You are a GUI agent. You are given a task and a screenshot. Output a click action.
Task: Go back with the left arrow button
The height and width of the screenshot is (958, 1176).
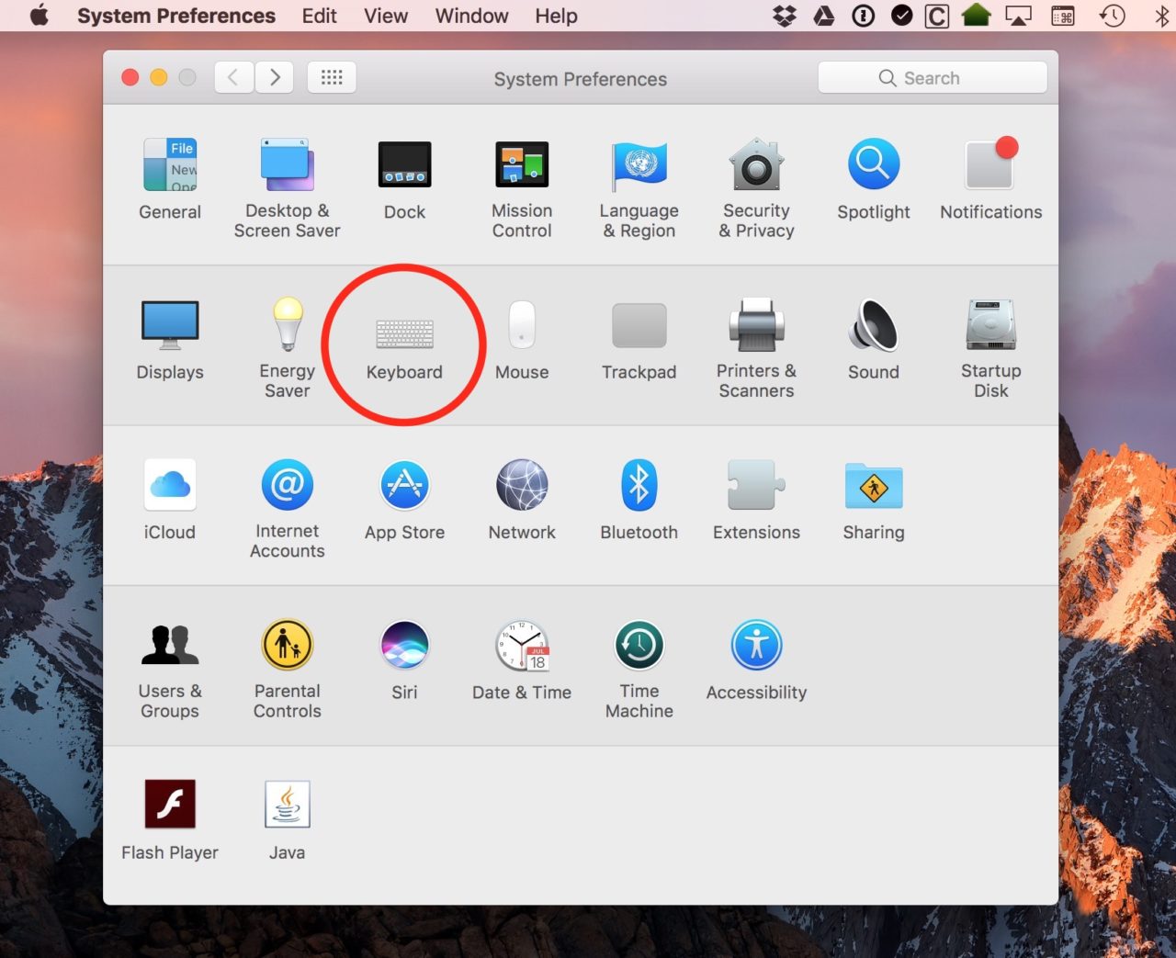234,78
